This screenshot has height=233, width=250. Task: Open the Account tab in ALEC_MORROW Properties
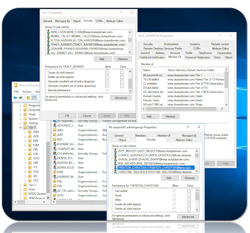coord(175,53)
